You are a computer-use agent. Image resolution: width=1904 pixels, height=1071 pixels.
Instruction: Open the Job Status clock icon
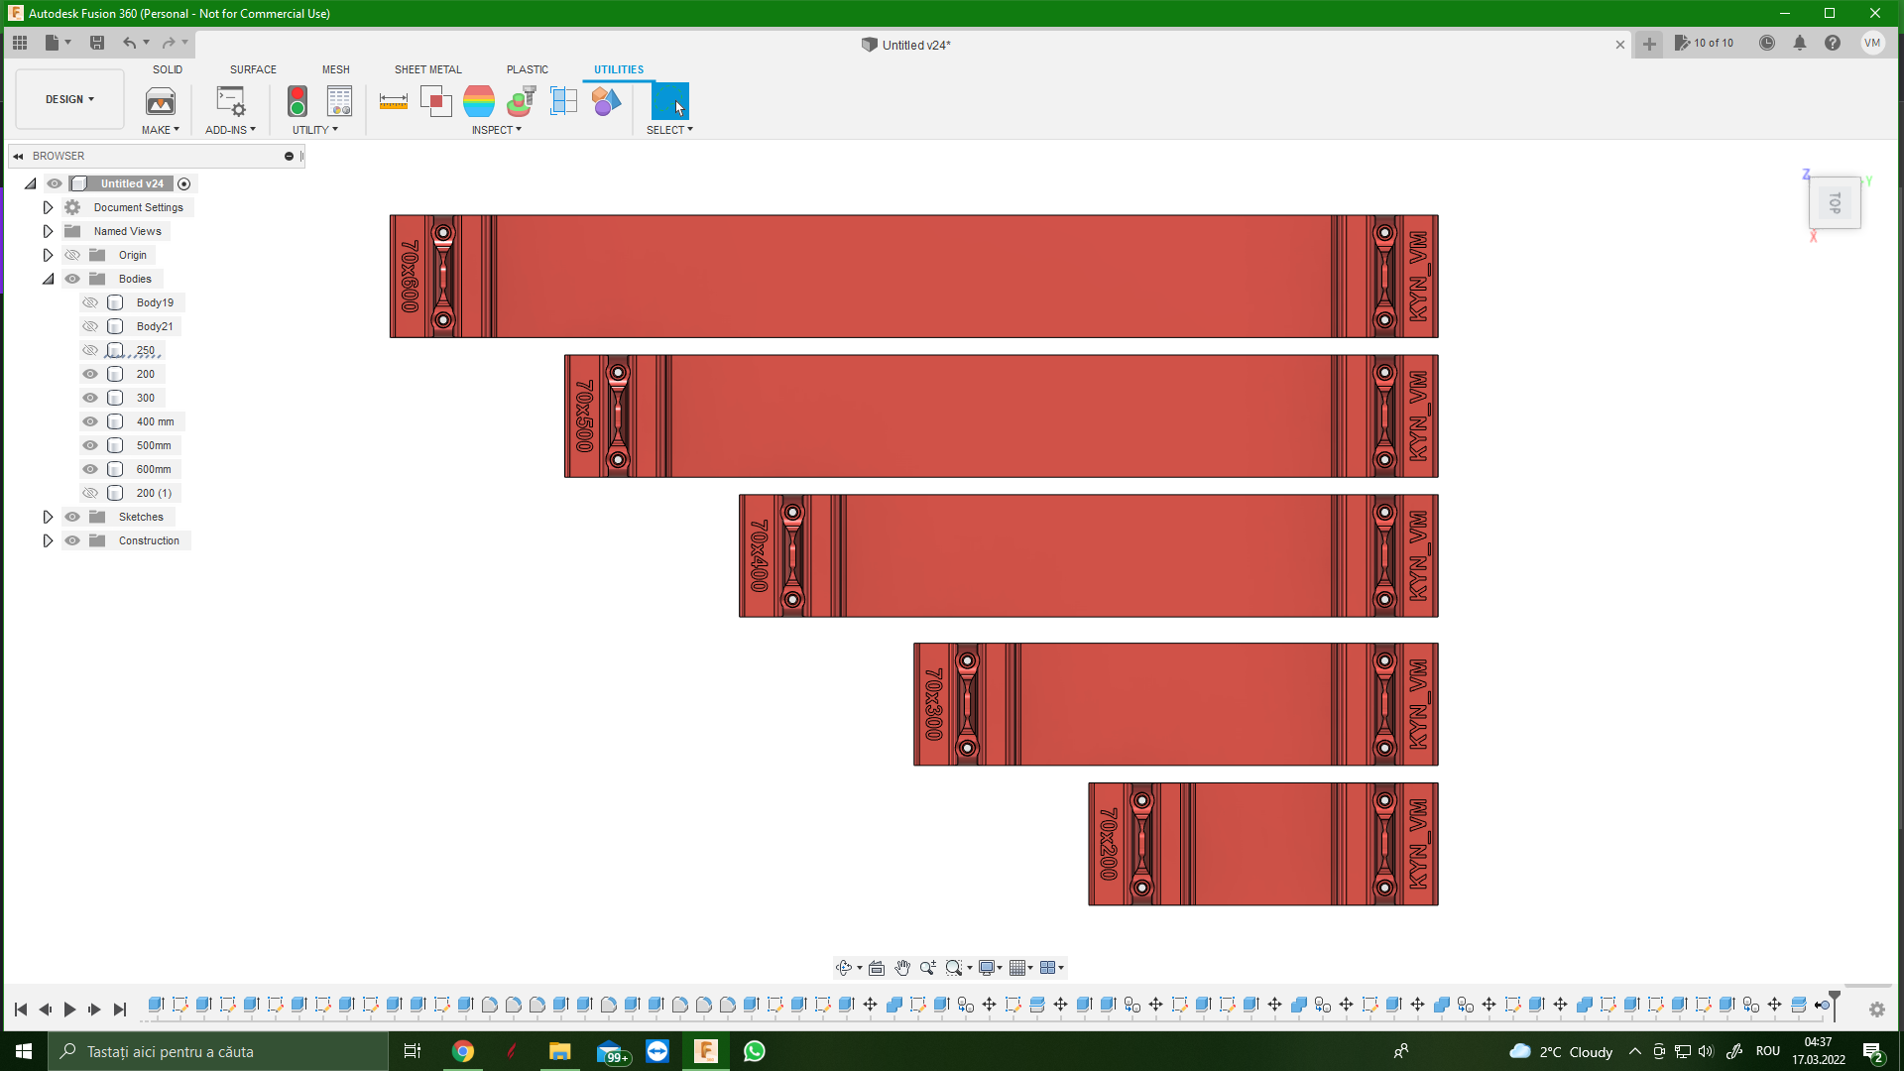click(x=1767, y=43)
